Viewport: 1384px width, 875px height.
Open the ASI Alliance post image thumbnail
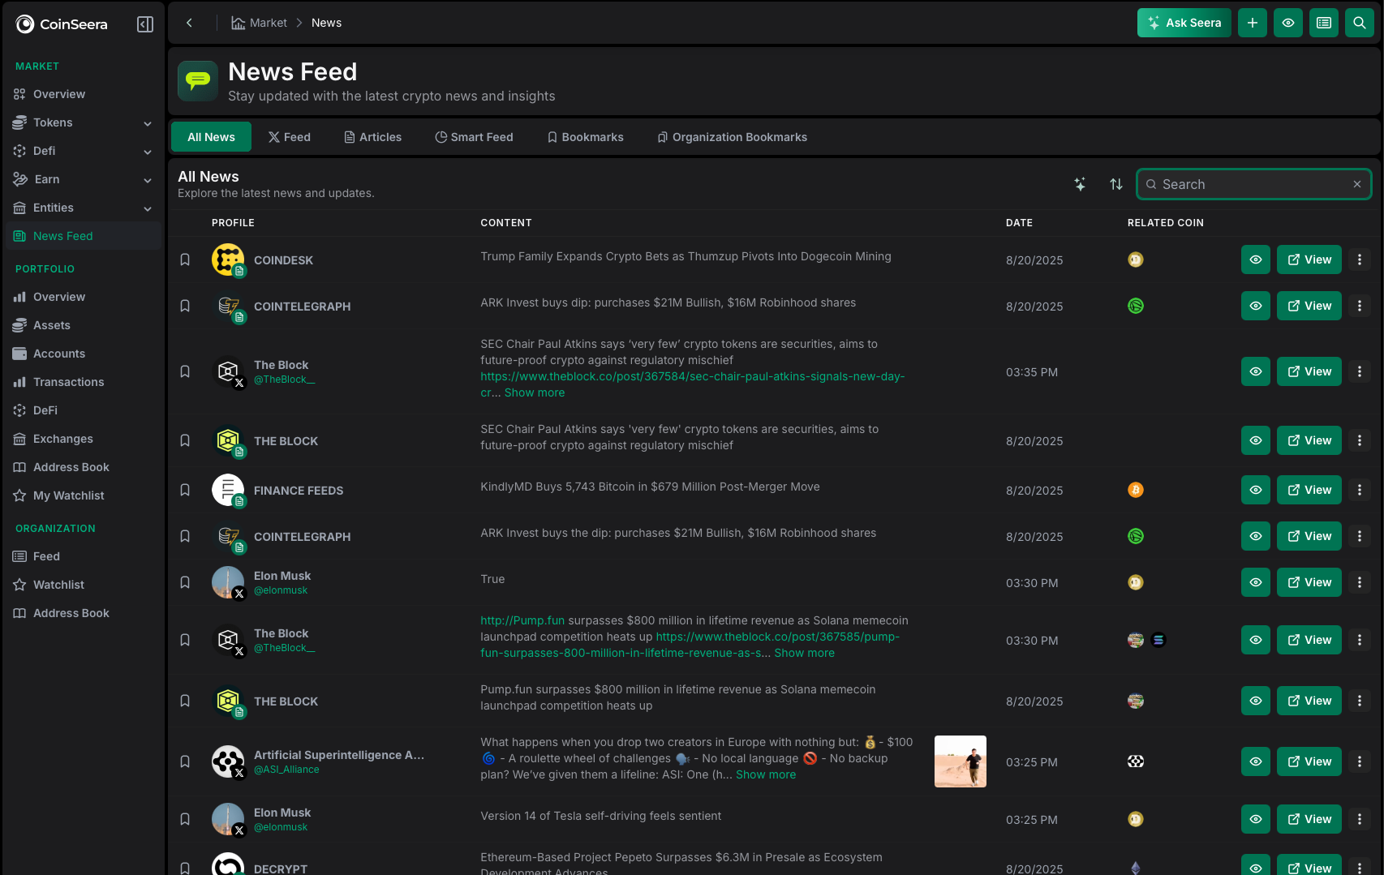(961, 761)
